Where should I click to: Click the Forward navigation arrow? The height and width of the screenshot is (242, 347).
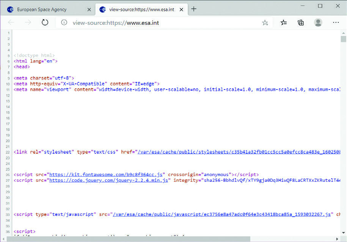point(28,22)
